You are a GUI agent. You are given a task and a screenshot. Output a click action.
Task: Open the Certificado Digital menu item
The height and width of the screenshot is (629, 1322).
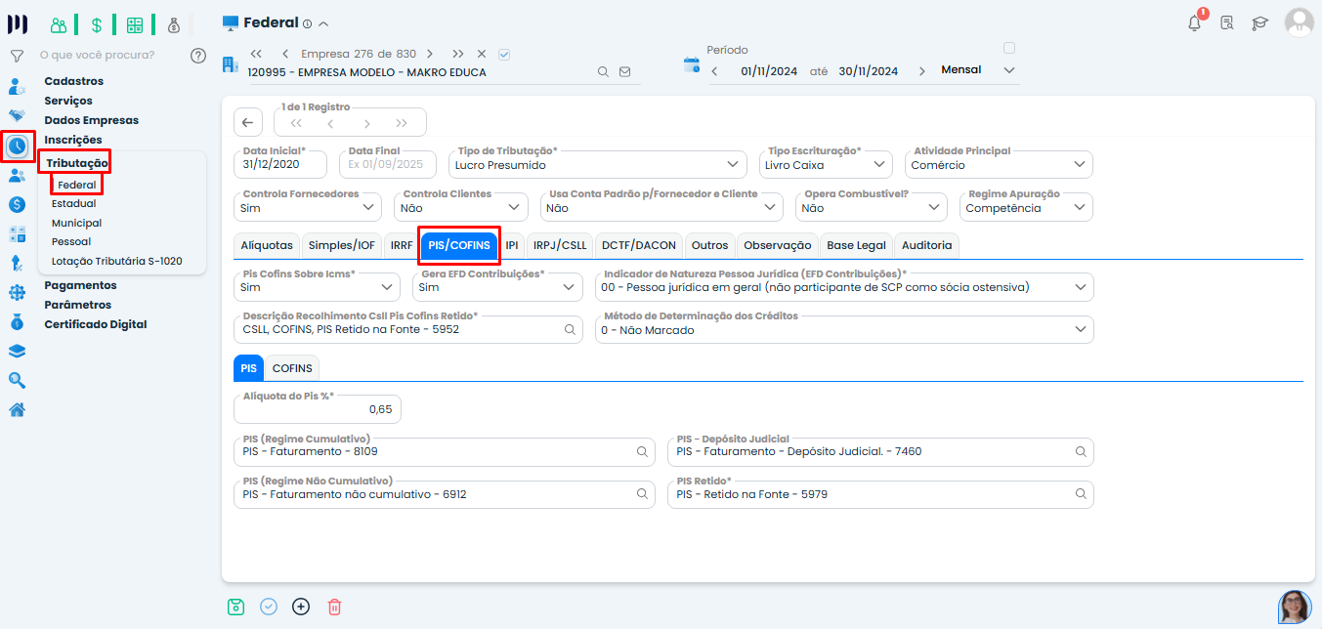click(96, 324)
